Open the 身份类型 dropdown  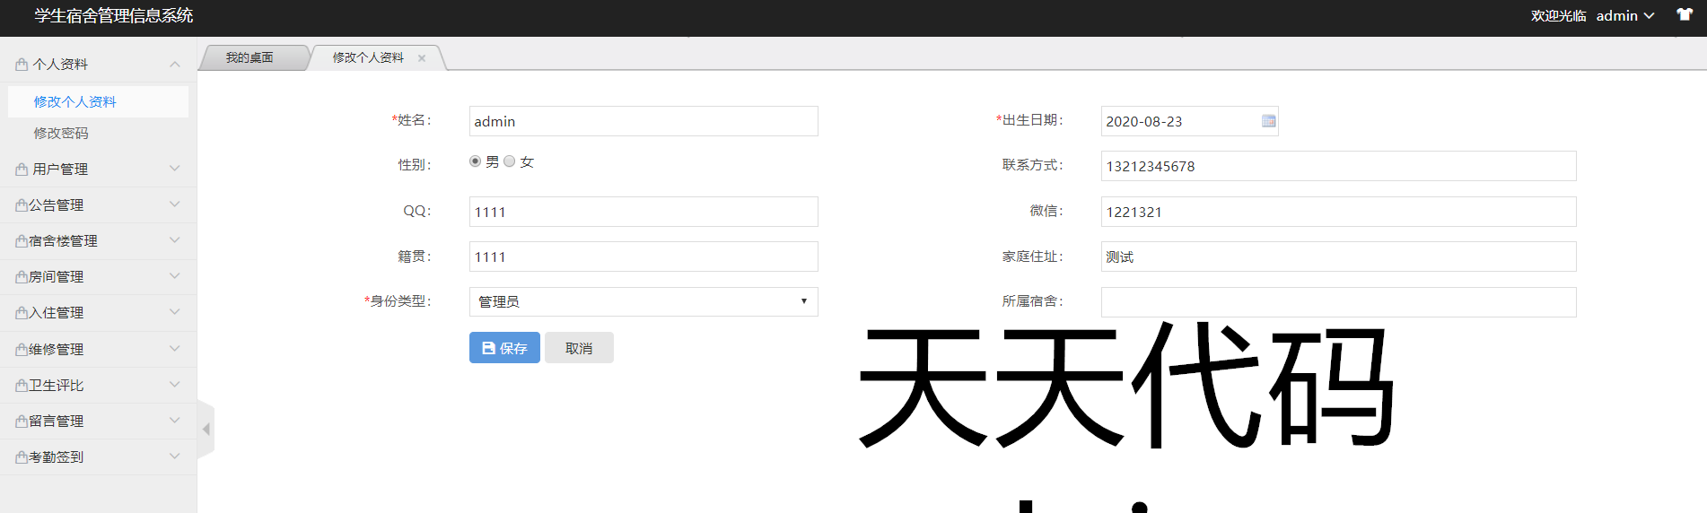click(643, 301)
